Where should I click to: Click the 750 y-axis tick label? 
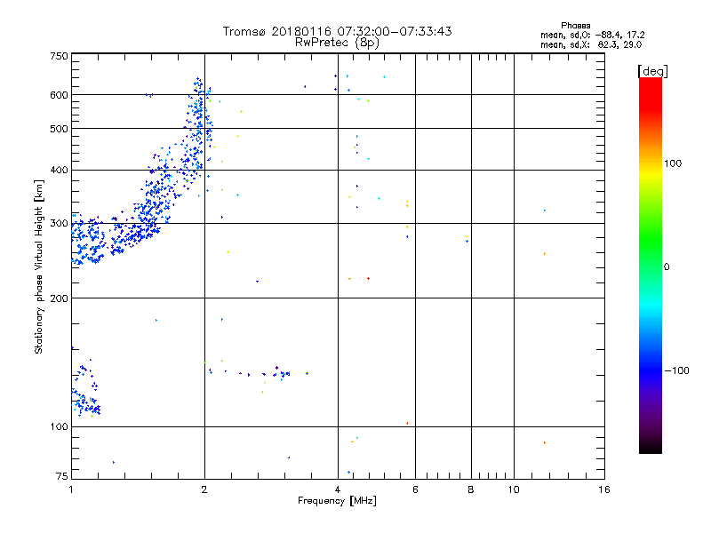coord(59,56)
